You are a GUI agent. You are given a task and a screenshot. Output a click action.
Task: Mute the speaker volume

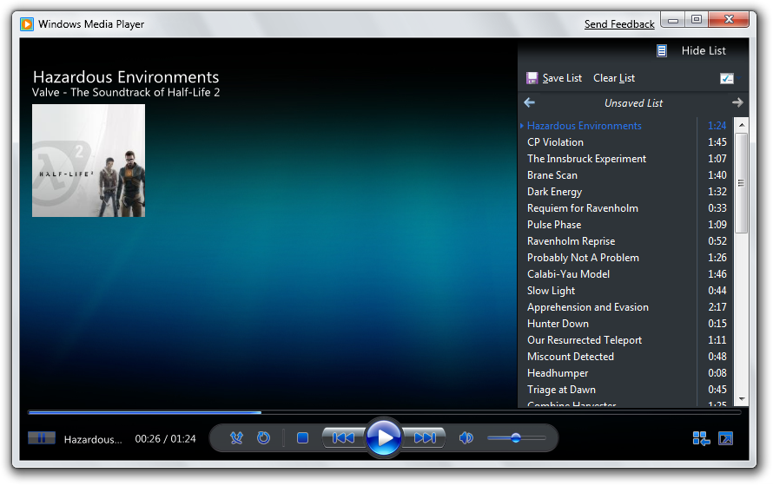coord(466,438)
